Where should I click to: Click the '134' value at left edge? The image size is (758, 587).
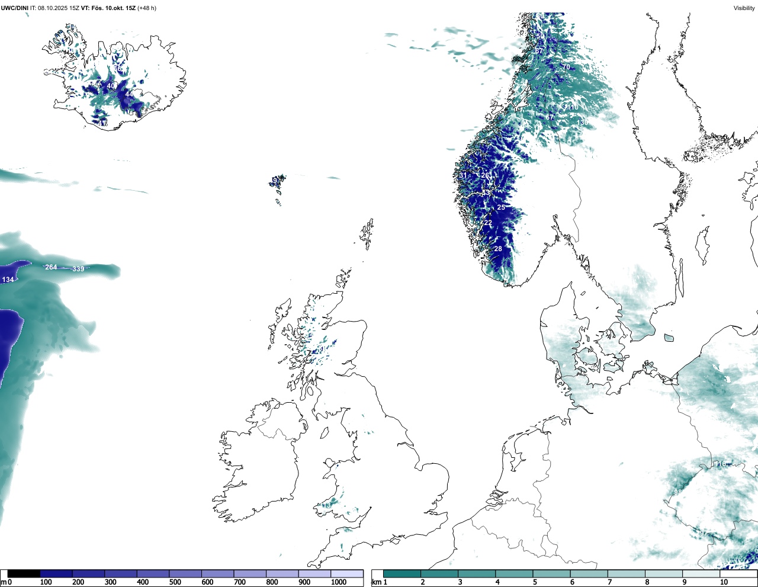(x=8, y=280)
